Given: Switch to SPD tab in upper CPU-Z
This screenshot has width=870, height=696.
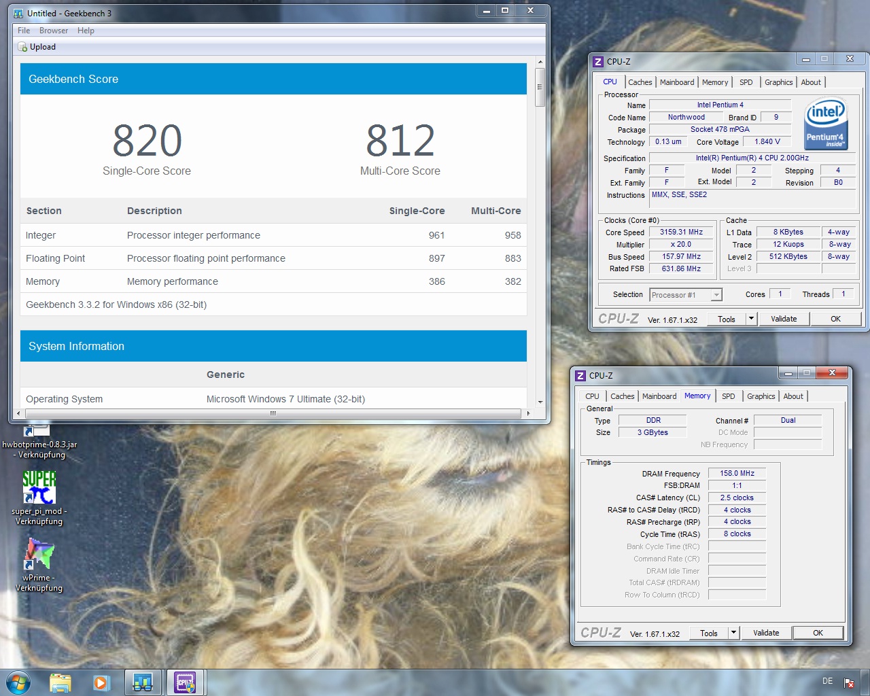Looking at the screenshot, I should [746, 82].
